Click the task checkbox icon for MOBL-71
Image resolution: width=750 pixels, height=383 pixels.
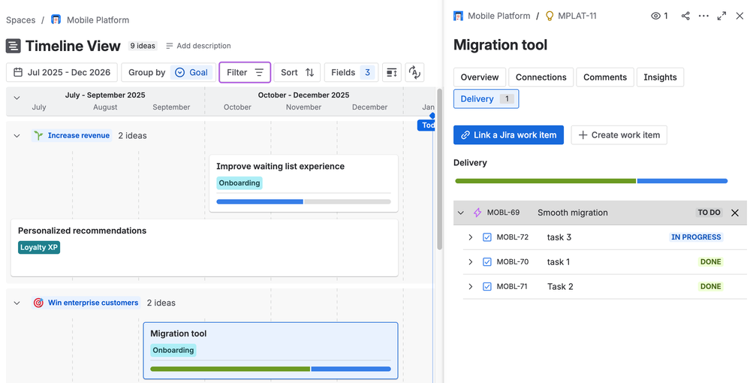[487, 286]
